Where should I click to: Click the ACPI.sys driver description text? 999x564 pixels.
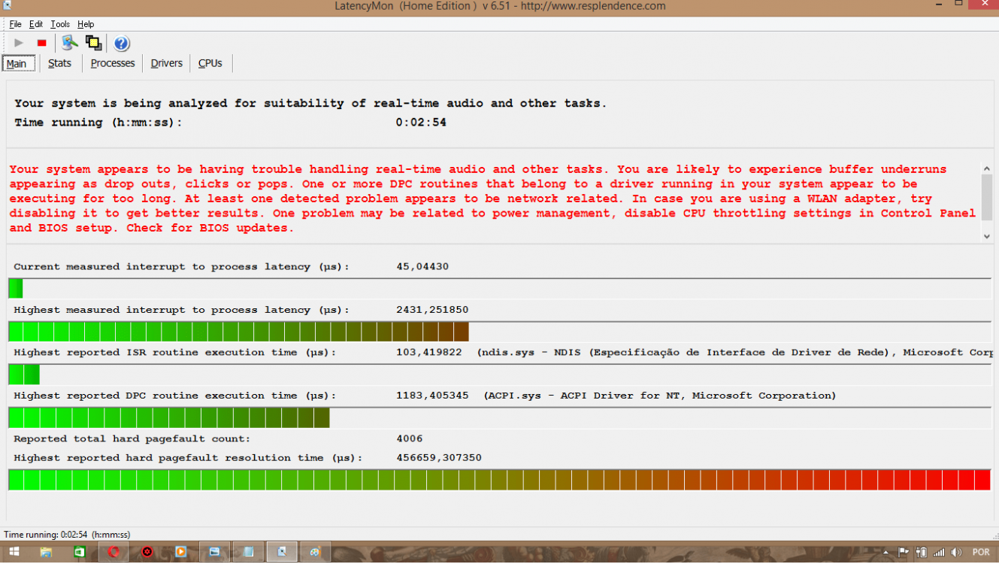(x=660, y=396)
